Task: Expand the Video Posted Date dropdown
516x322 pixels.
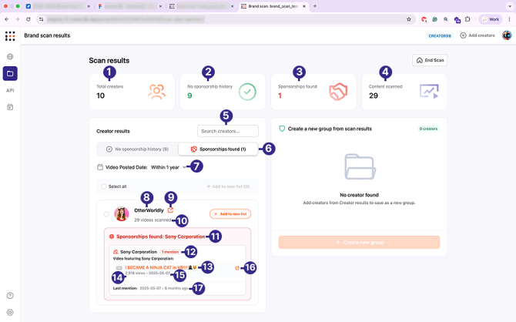Action: [185, 166]
